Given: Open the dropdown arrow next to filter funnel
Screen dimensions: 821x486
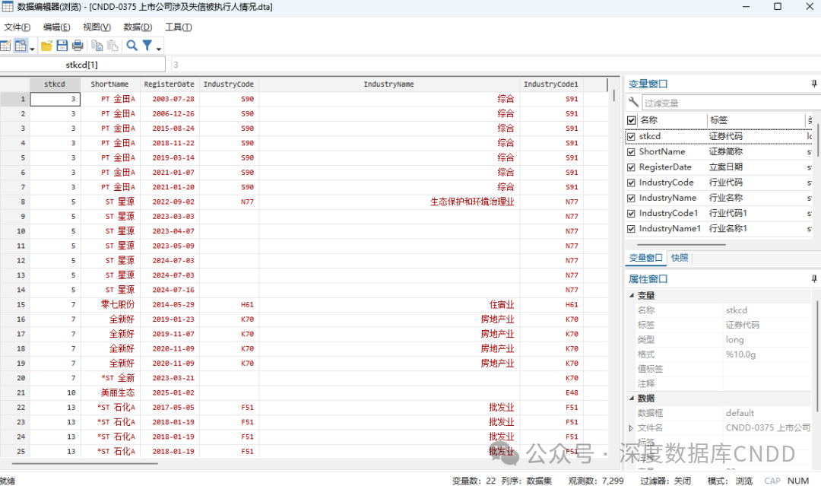Looking at the screenshot, I should [x=159, y=49].
